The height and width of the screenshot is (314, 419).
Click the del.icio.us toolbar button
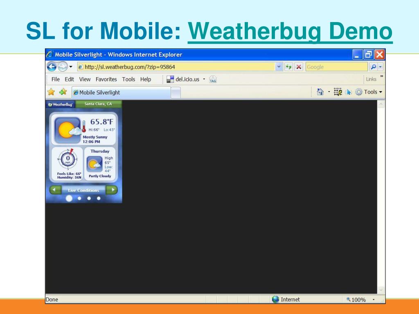click(x=183, y=79)
